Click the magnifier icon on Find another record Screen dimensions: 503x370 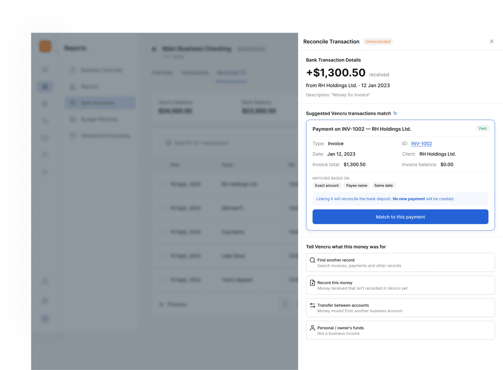click(312, 260)
